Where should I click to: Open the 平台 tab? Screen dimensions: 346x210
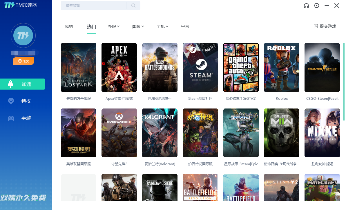click(x=185, y=26)
